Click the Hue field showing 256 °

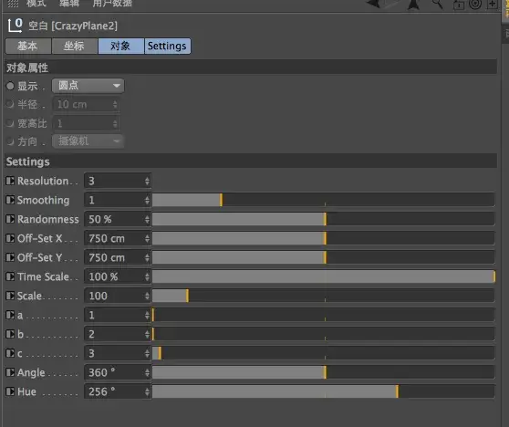pos(118,391)
